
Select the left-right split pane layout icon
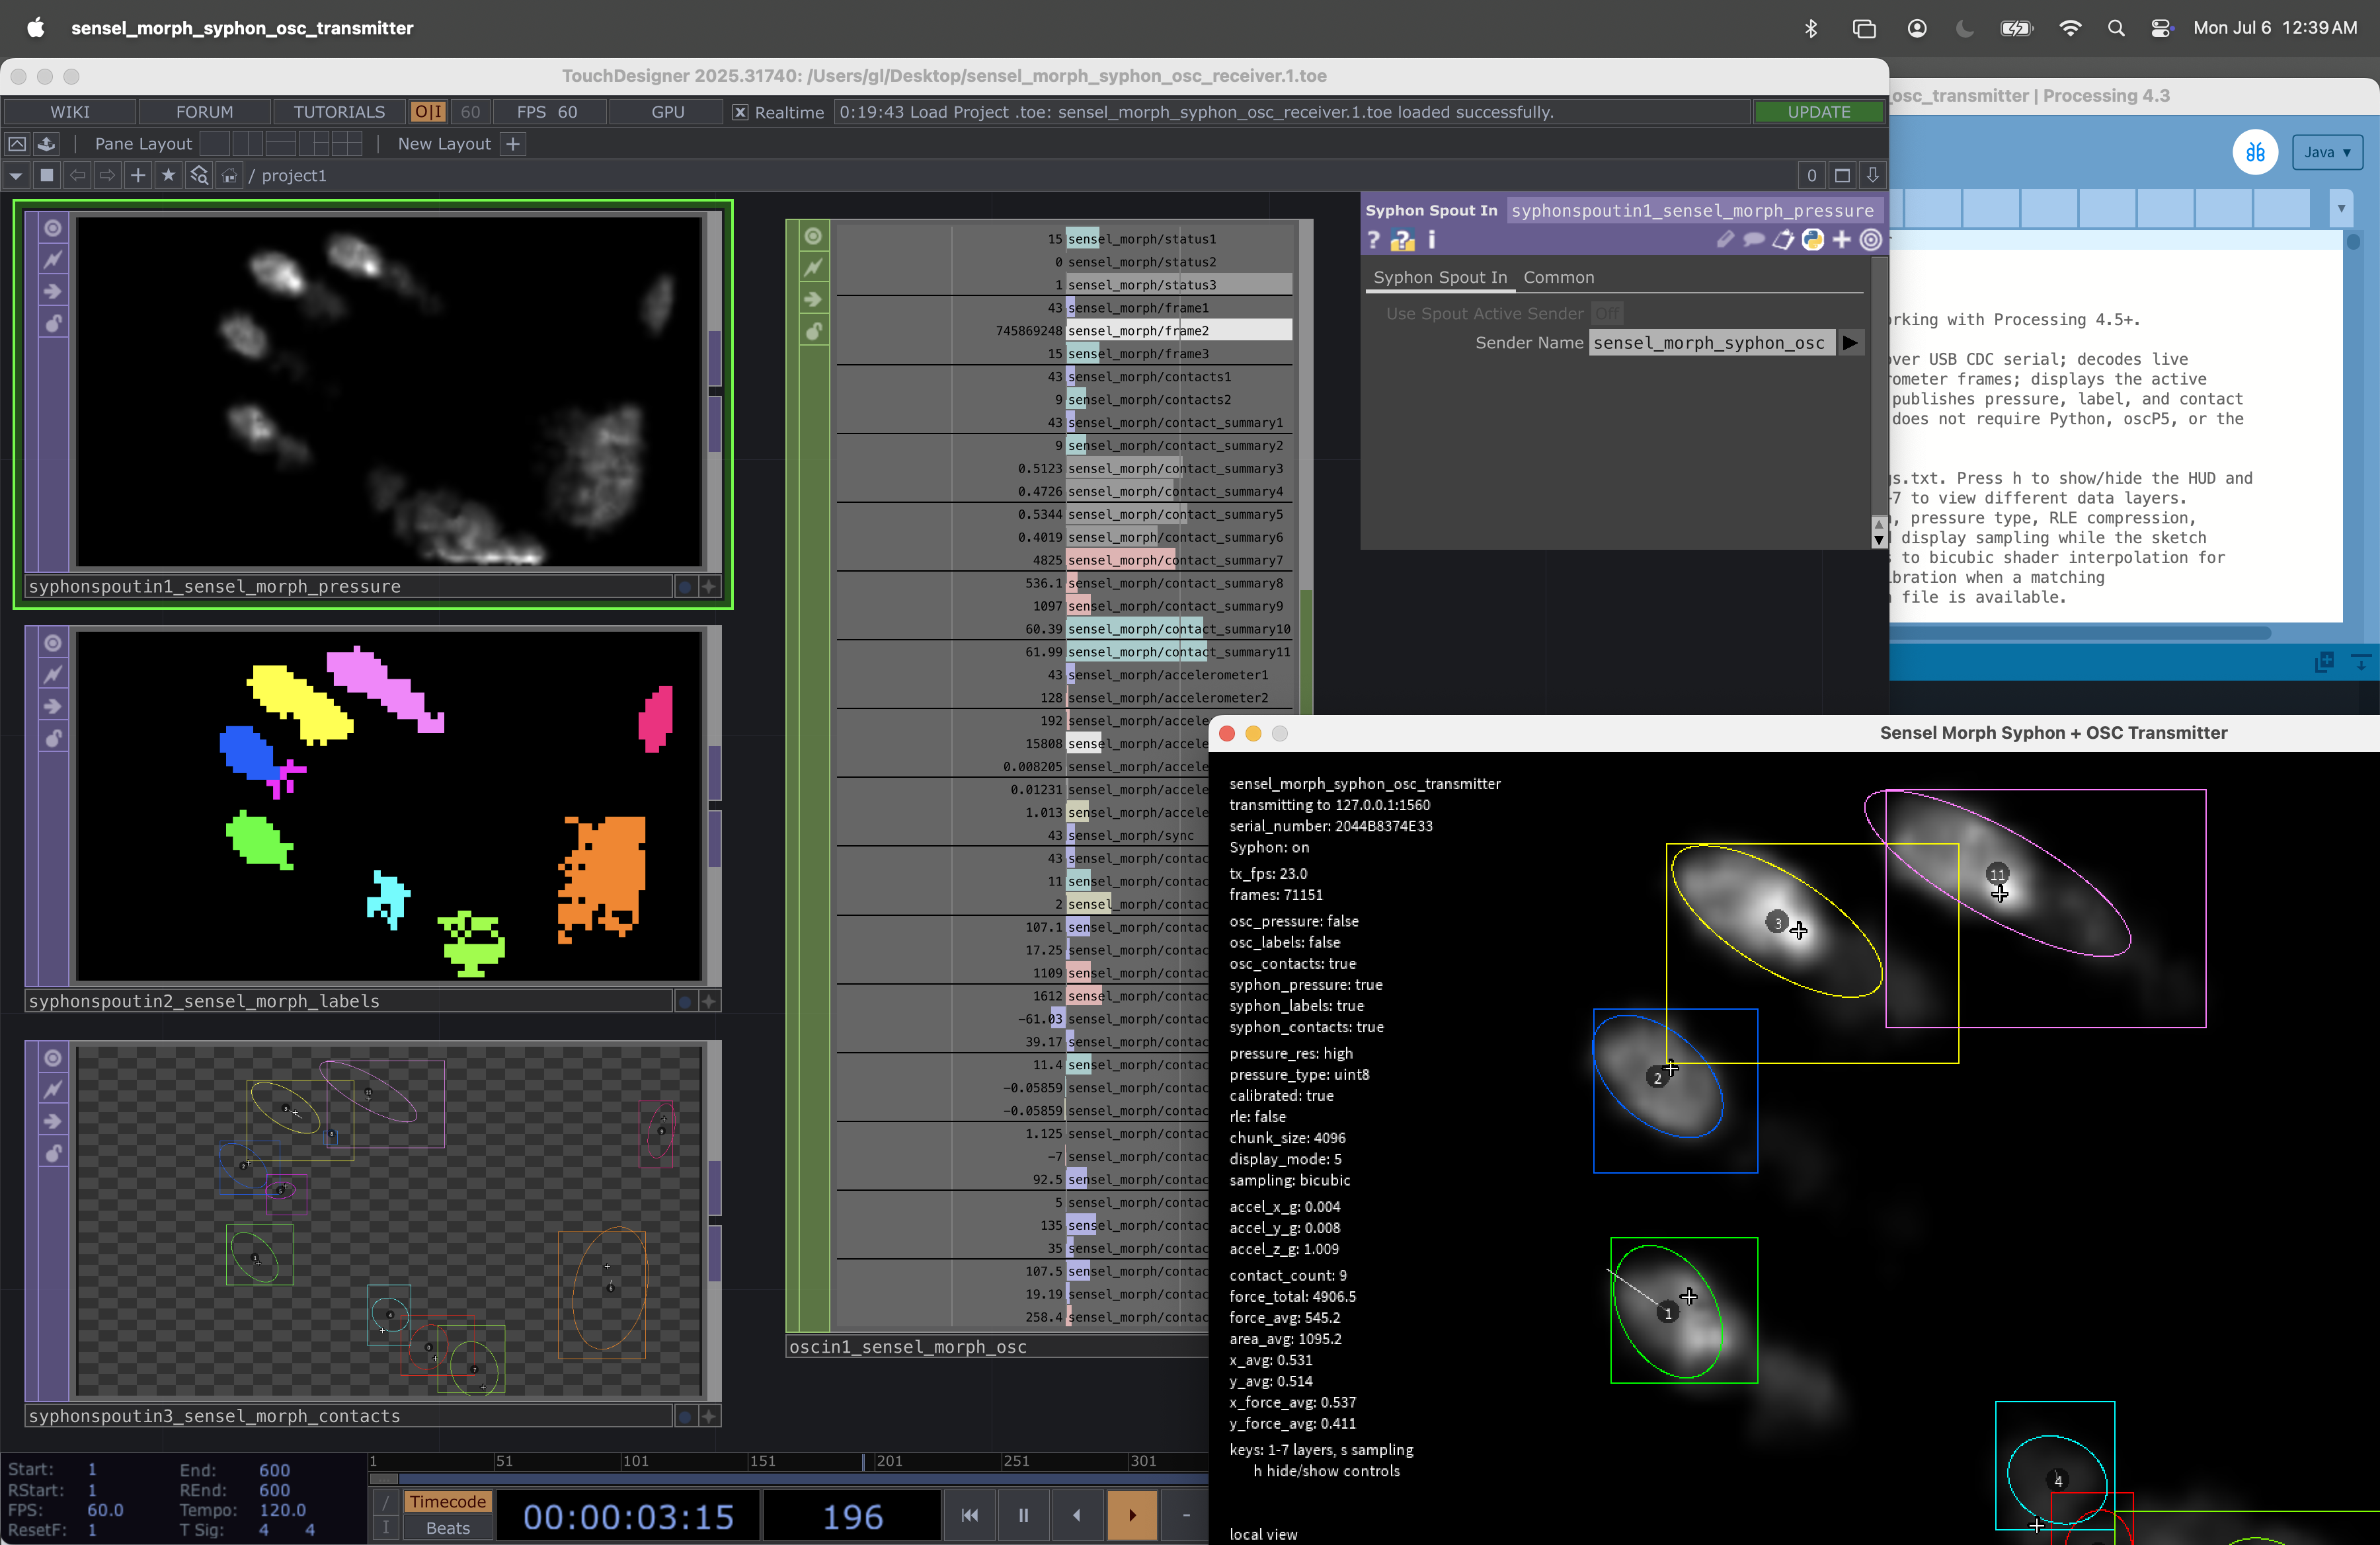(x=248, y=144)
